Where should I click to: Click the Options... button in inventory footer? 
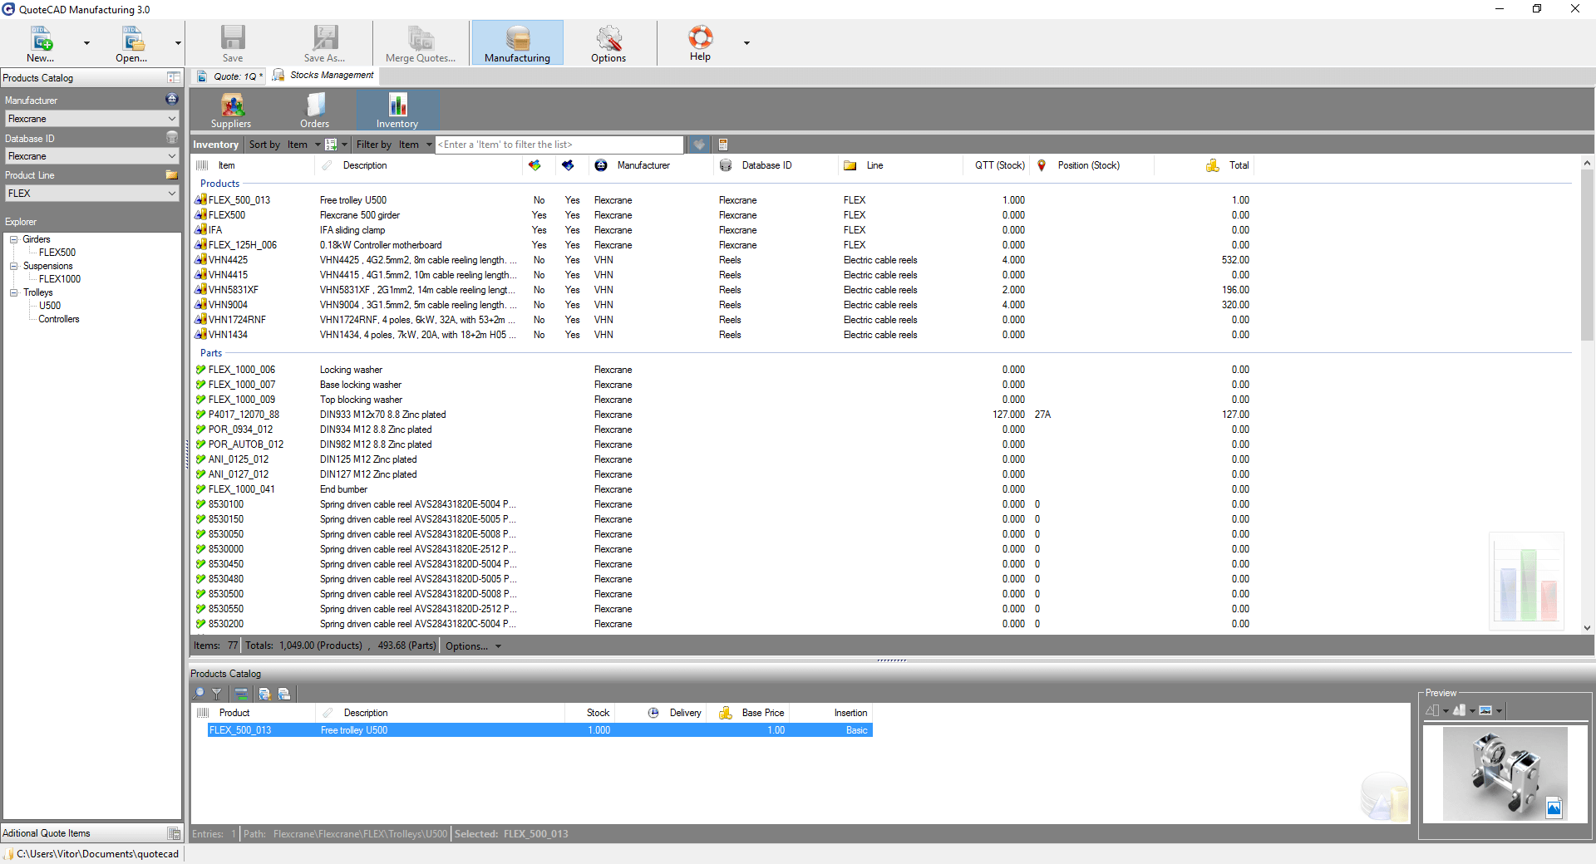click(472, 646)
